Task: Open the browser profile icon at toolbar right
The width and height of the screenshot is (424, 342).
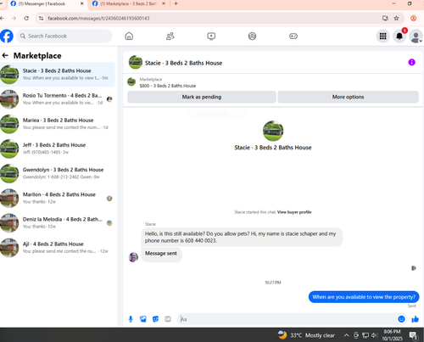Action: click(413, 18)
